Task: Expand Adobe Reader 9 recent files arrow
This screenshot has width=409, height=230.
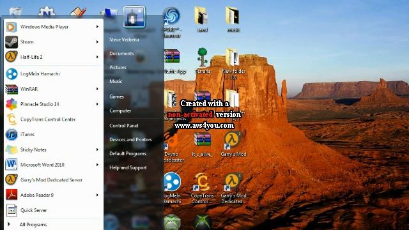Action: 97,195
